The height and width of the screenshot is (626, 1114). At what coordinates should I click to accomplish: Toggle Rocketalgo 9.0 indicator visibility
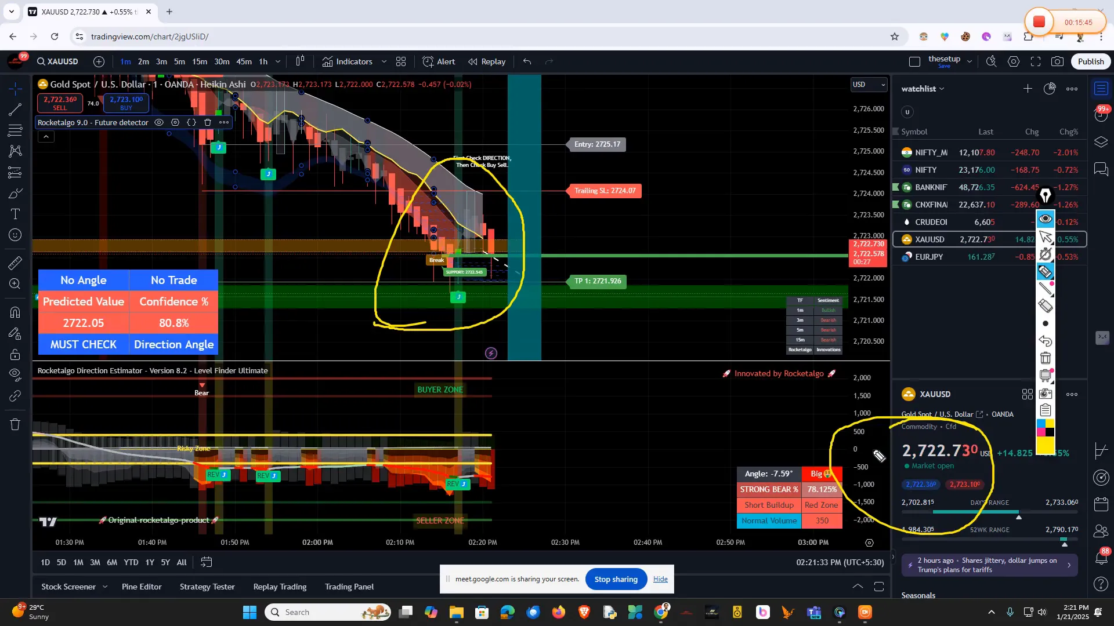[159, 122]
